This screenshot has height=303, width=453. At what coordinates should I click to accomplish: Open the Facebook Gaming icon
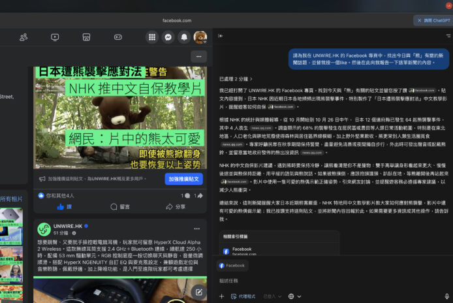point(118,37)
